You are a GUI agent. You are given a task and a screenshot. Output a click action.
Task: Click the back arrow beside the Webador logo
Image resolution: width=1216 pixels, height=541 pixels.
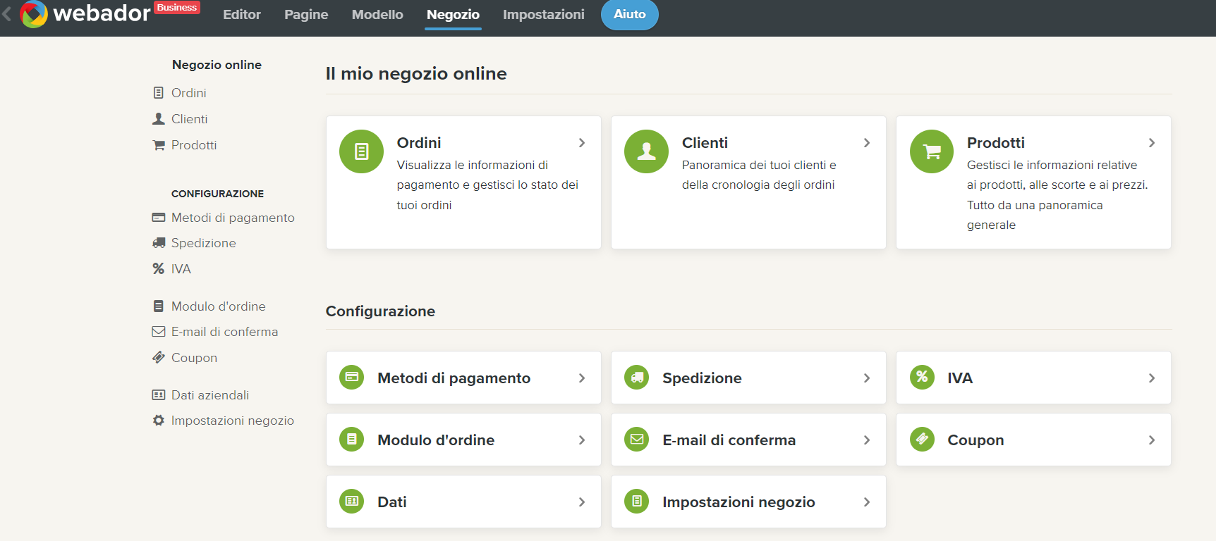(7, 13)
